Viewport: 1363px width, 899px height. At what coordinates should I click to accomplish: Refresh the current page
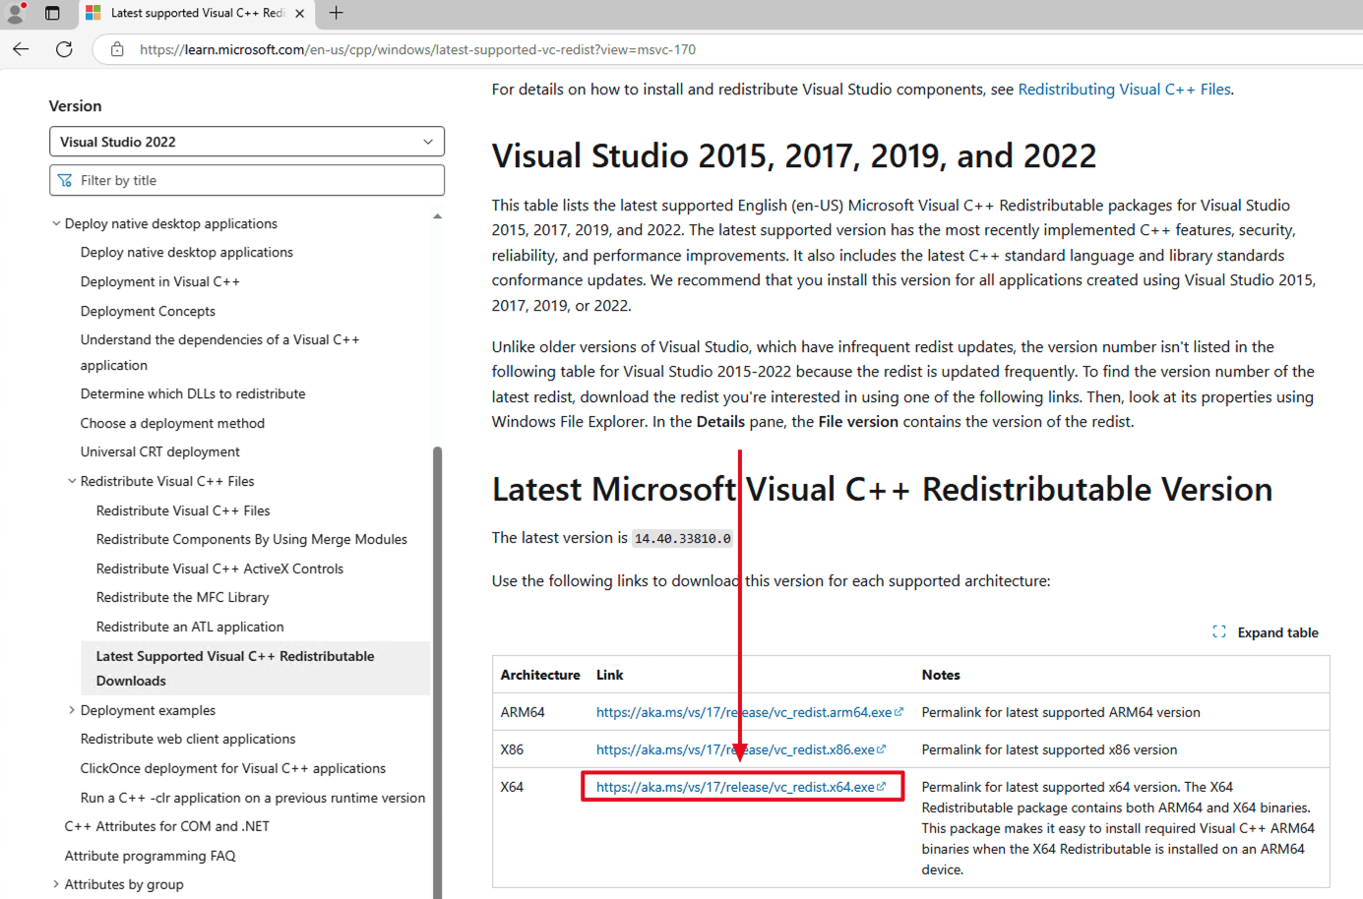64,49
